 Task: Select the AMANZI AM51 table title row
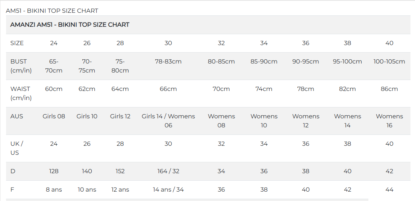coord(70,25)
